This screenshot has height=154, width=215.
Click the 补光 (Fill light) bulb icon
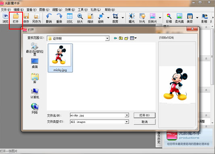[x=142, y=18]
